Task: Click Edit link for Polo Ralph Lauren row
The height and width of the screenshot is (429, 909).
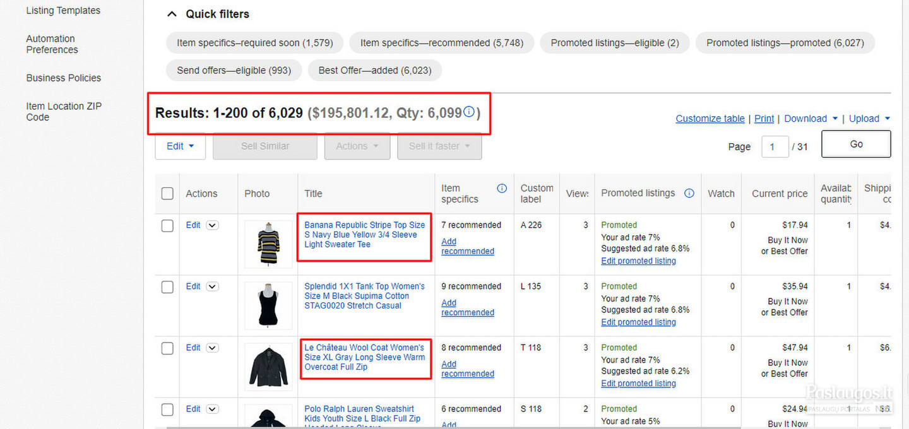Action: coord(193,409)
